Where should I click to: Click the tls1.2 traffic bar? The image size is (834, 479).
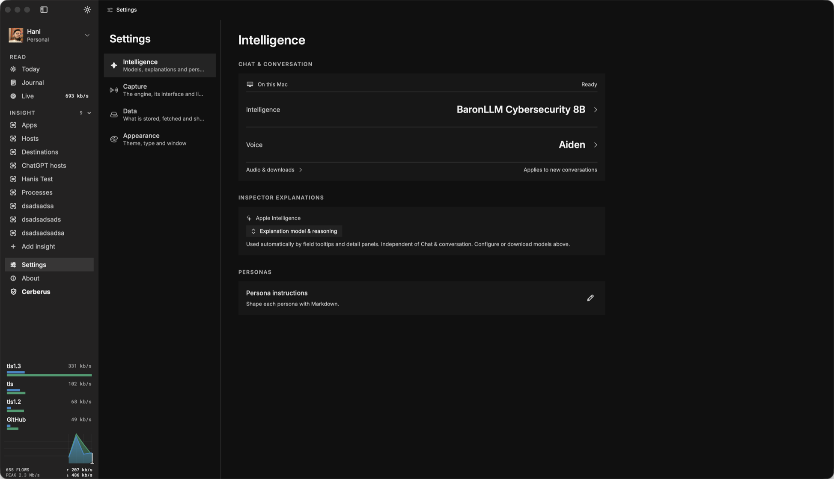click(x=15, y=409)
